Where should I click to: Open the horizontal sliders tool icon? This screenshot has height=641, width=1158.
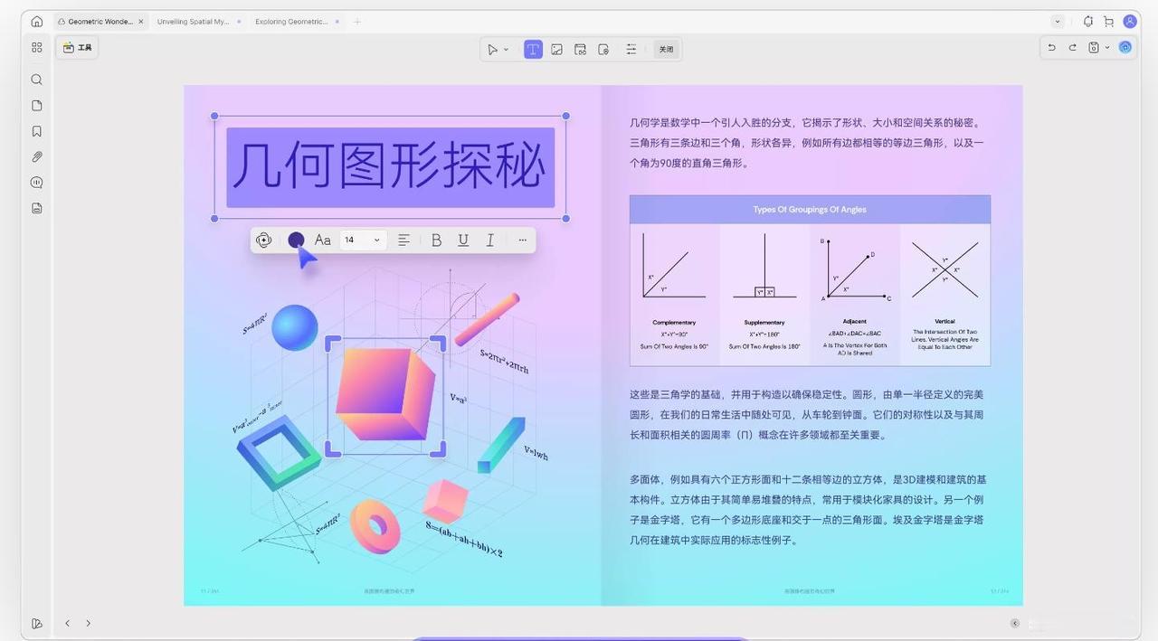pyautogui.click(x=631, y=50)
